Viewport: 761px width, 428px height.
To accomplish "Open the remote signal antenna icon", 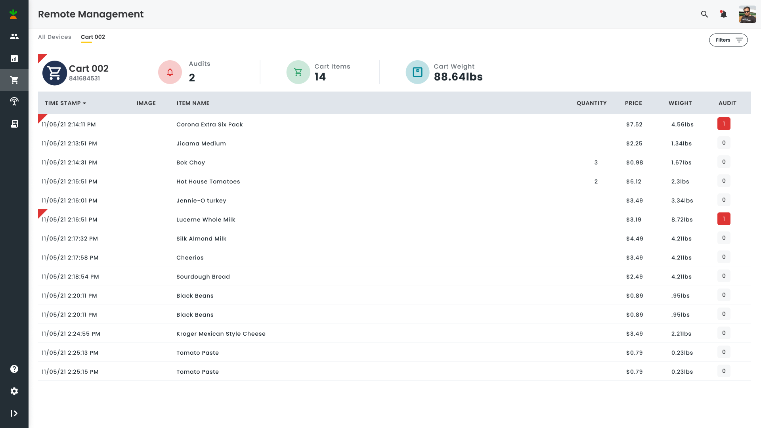I will coord(14,101).
